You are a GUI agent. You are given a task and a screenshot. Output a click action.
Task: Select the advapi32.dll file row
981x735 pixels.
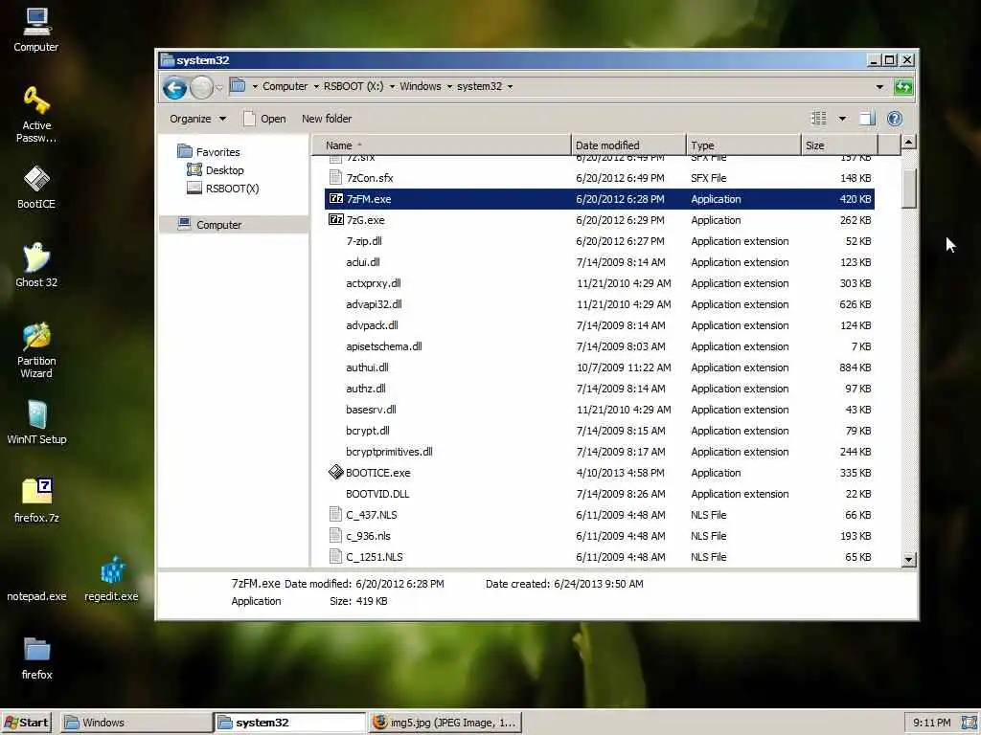click(600, 304)
